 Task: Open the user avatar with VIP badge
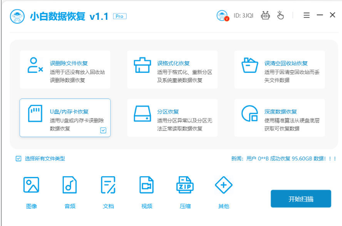(223, 16)
